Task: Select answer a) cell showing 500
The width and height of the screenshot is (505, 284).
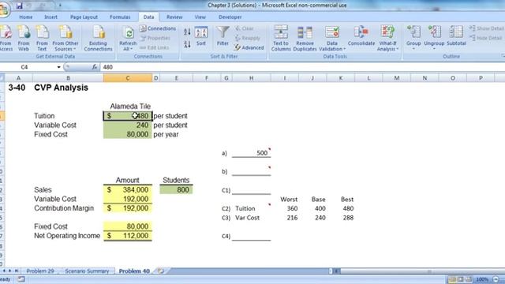Action: pos(251,153)
